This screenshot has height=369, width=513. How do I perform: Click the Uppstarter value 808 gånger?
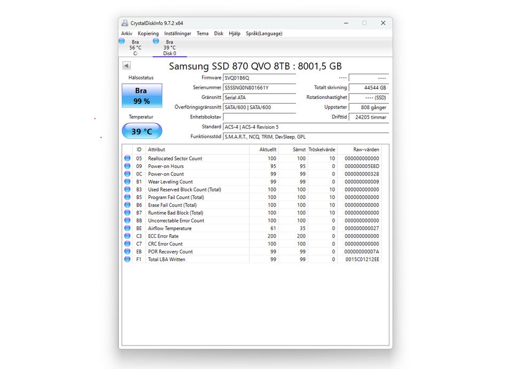pos(369,107)
